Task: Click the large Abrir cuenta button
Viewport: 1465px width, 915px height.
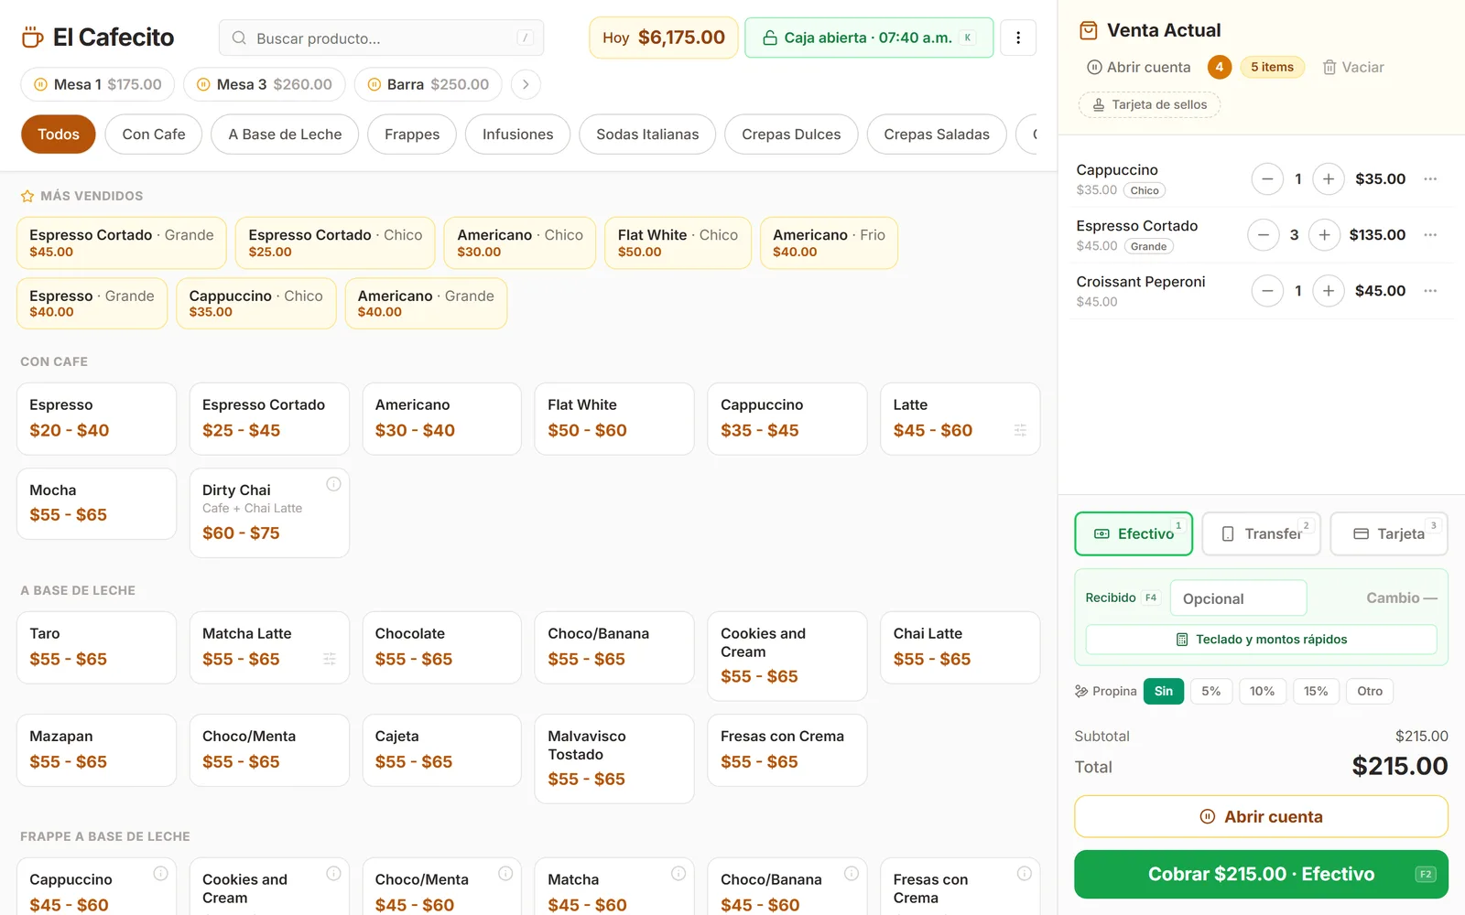Action: [x=1261, y=816]
